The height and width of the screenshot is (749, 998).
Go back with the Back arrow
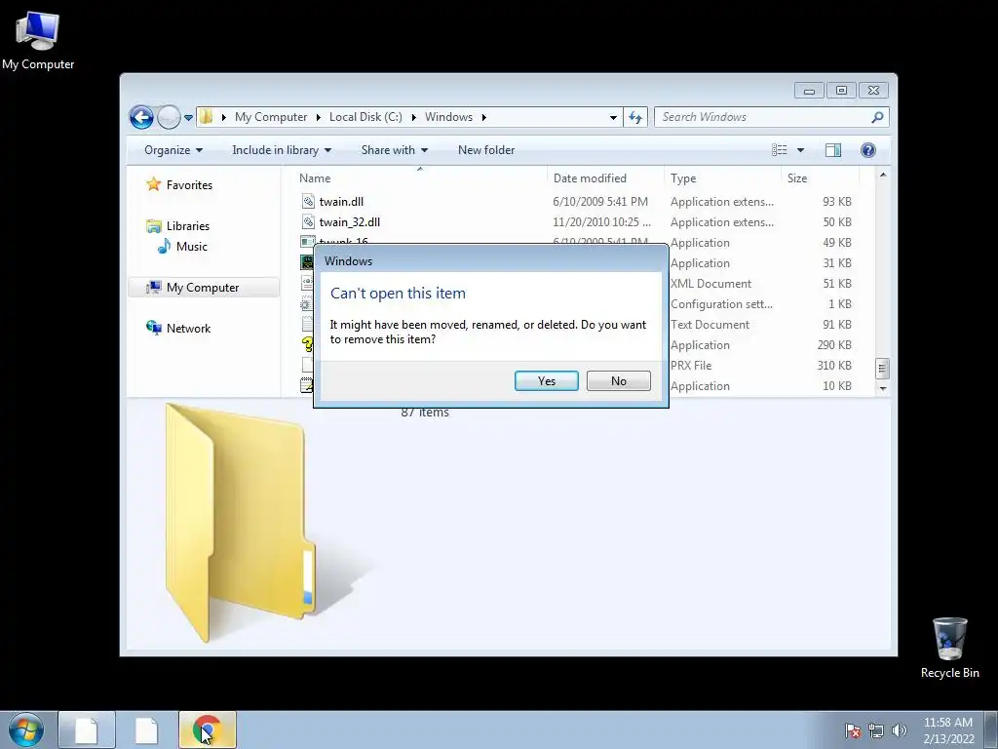click(141, 117)
